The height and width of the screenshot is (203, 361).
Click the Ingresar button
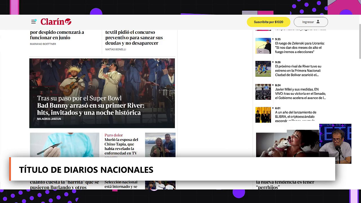[311, 22]
